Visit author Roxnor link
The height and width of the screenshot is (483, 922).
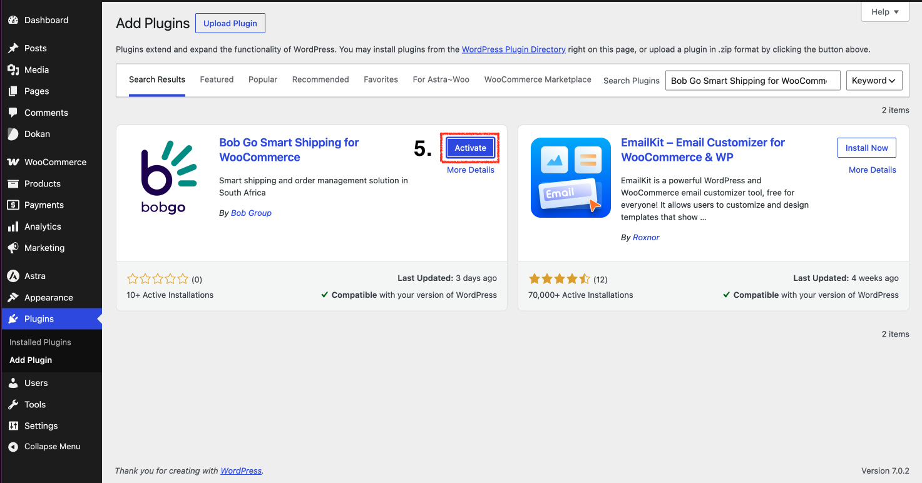coord(646,238)
